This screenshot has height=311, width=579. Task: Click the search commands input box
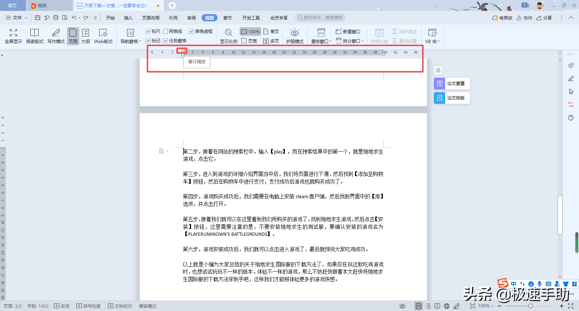pyautogui.click(x=320, y=18)
